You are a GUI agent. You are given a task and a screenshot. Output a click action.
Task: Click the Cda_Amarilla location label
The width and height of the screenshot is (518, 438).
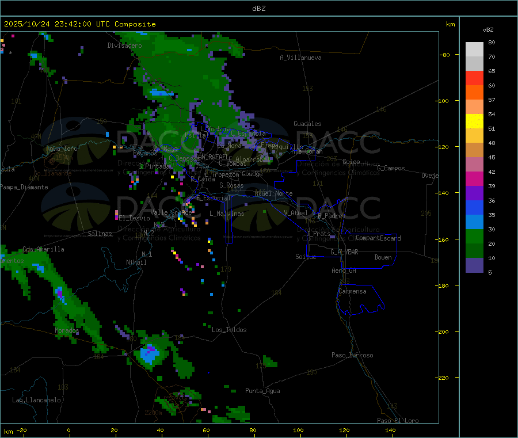(x=43, y=249)
